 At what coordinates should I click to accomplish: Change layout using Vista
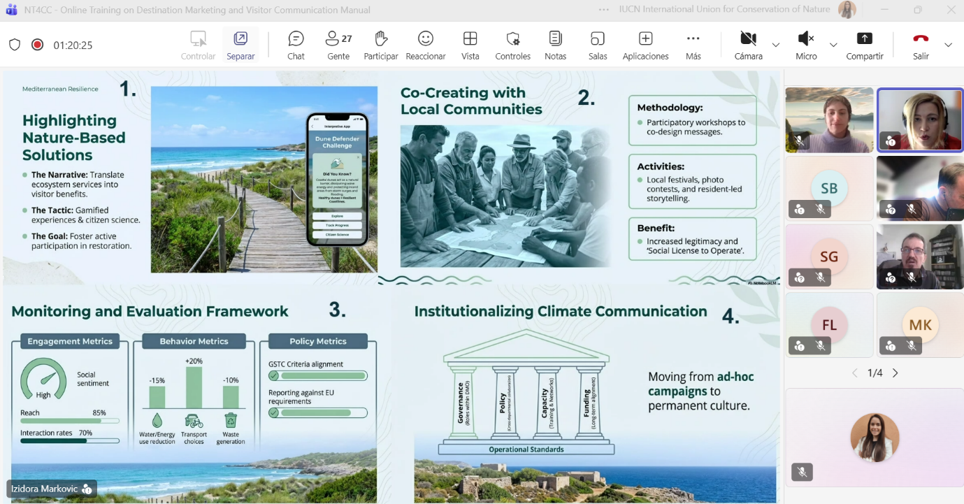point(470,45)
